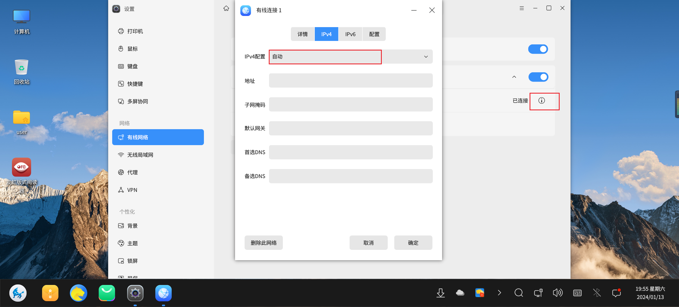The width and height of the screenshot is (679, 307).
Task: Click the download icon in system tray
Action: [441, 293]
